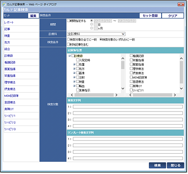The width and height of the screenshot is (188, 174).
Task: Choose 検索対象のいずれかに一致 radio option
Action: 101,40
